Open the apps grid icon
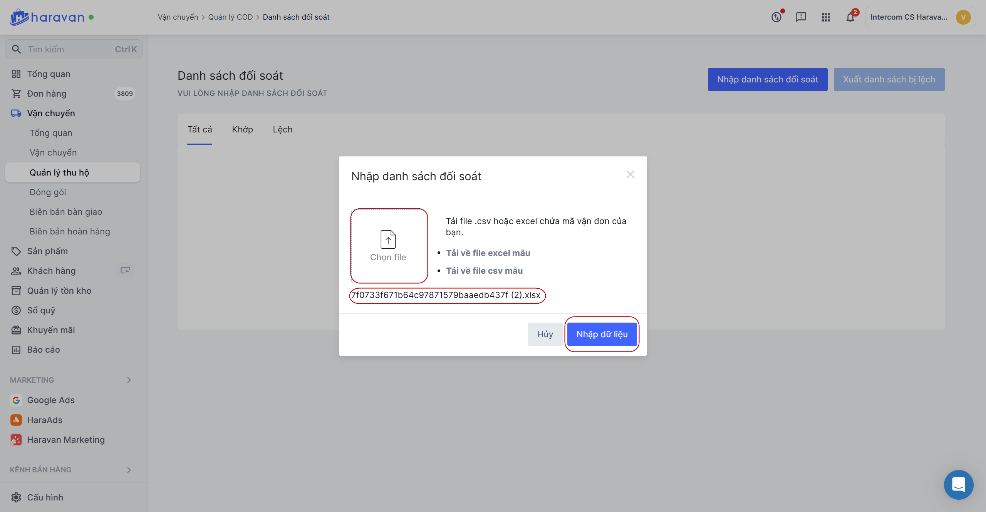Screen dimensions: 986x512 (825, 17)
